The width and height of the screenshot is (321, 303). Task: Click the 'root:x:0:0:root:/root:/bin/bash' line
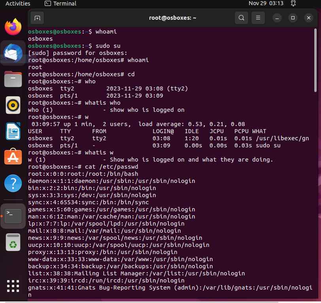coord(83,174)
